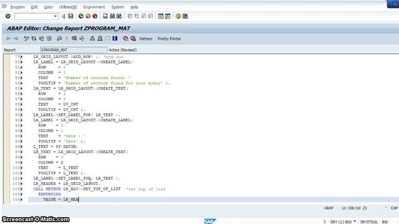The image size is (399, 224).
Task: Click the green Enter checkmark icon
Action: click(8, 16)
